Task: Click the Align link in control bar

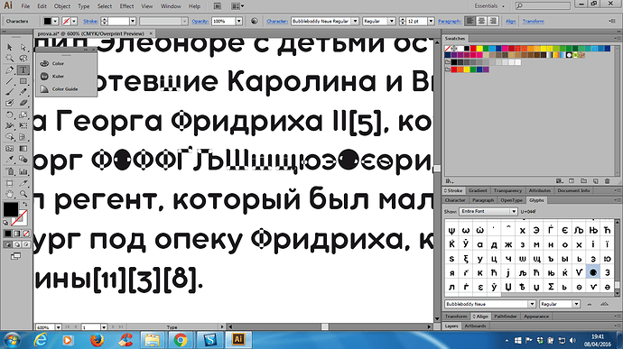Action: [510, 22]
